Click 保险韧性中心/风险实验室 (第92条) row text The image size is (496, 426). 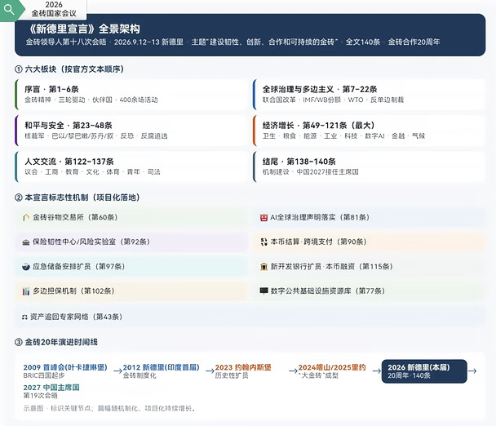[x=91, y=242]
